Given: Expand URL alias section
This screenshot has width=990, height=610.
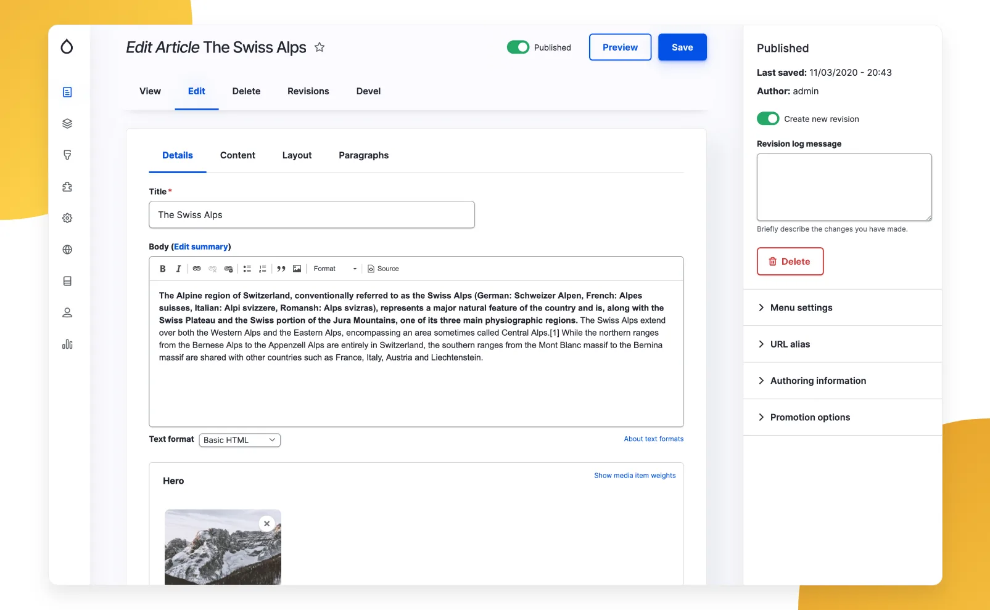Looking at the screenshot, I should pyautogui.click(x=843, y=344).
